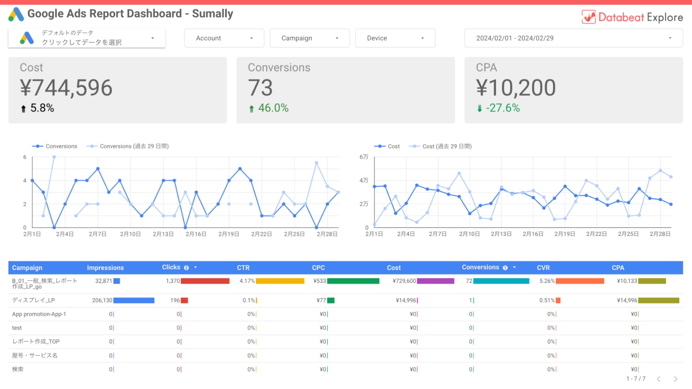
Task: Sort table by Impressions column header
Action: click(x=105, y=268)
